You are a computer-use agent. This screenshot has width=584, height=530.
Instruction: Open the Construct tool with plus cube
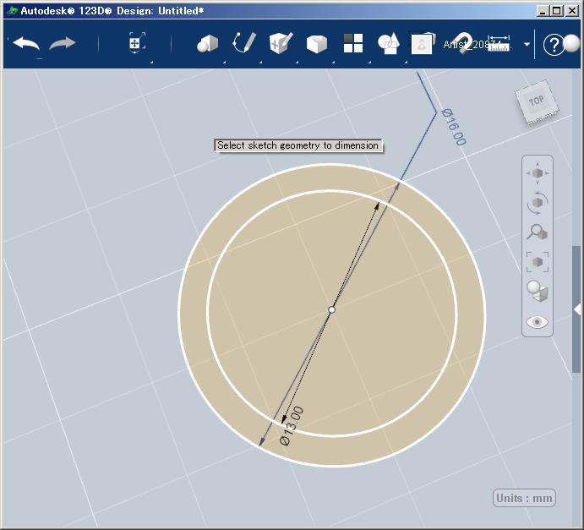tap(281, 43)
